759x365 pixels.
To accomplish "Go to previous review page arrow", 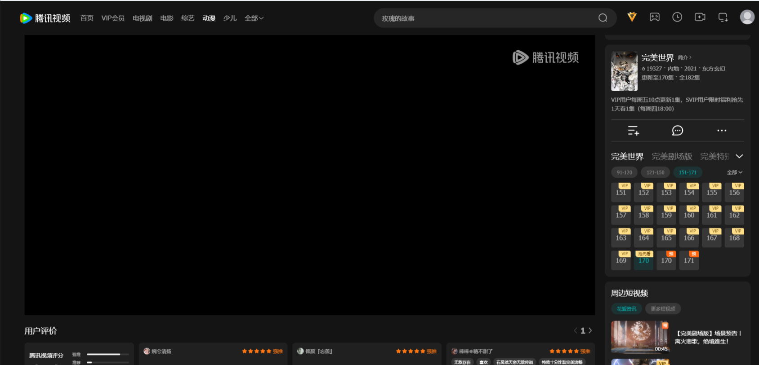I will point(575,330).
